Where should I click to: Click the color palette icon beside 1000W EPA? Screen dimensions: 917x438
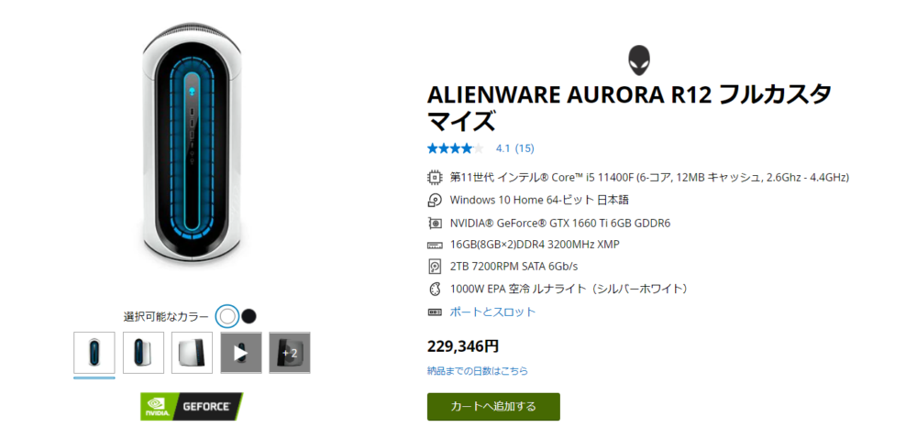pyautogui.click(x=435, y=289)
